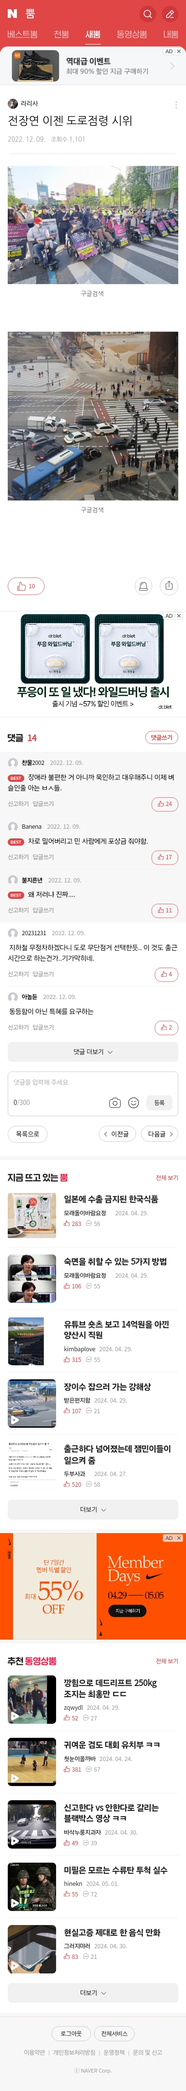Viewport: 186px width, 2091px height.
Task: Tap the pencil write-post icon in header
Action: coord(170,14)
